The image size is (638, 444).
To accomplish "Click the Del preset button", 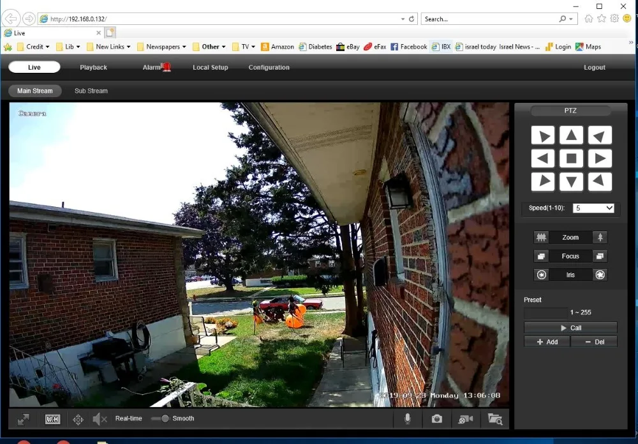I will coord(594,342).
